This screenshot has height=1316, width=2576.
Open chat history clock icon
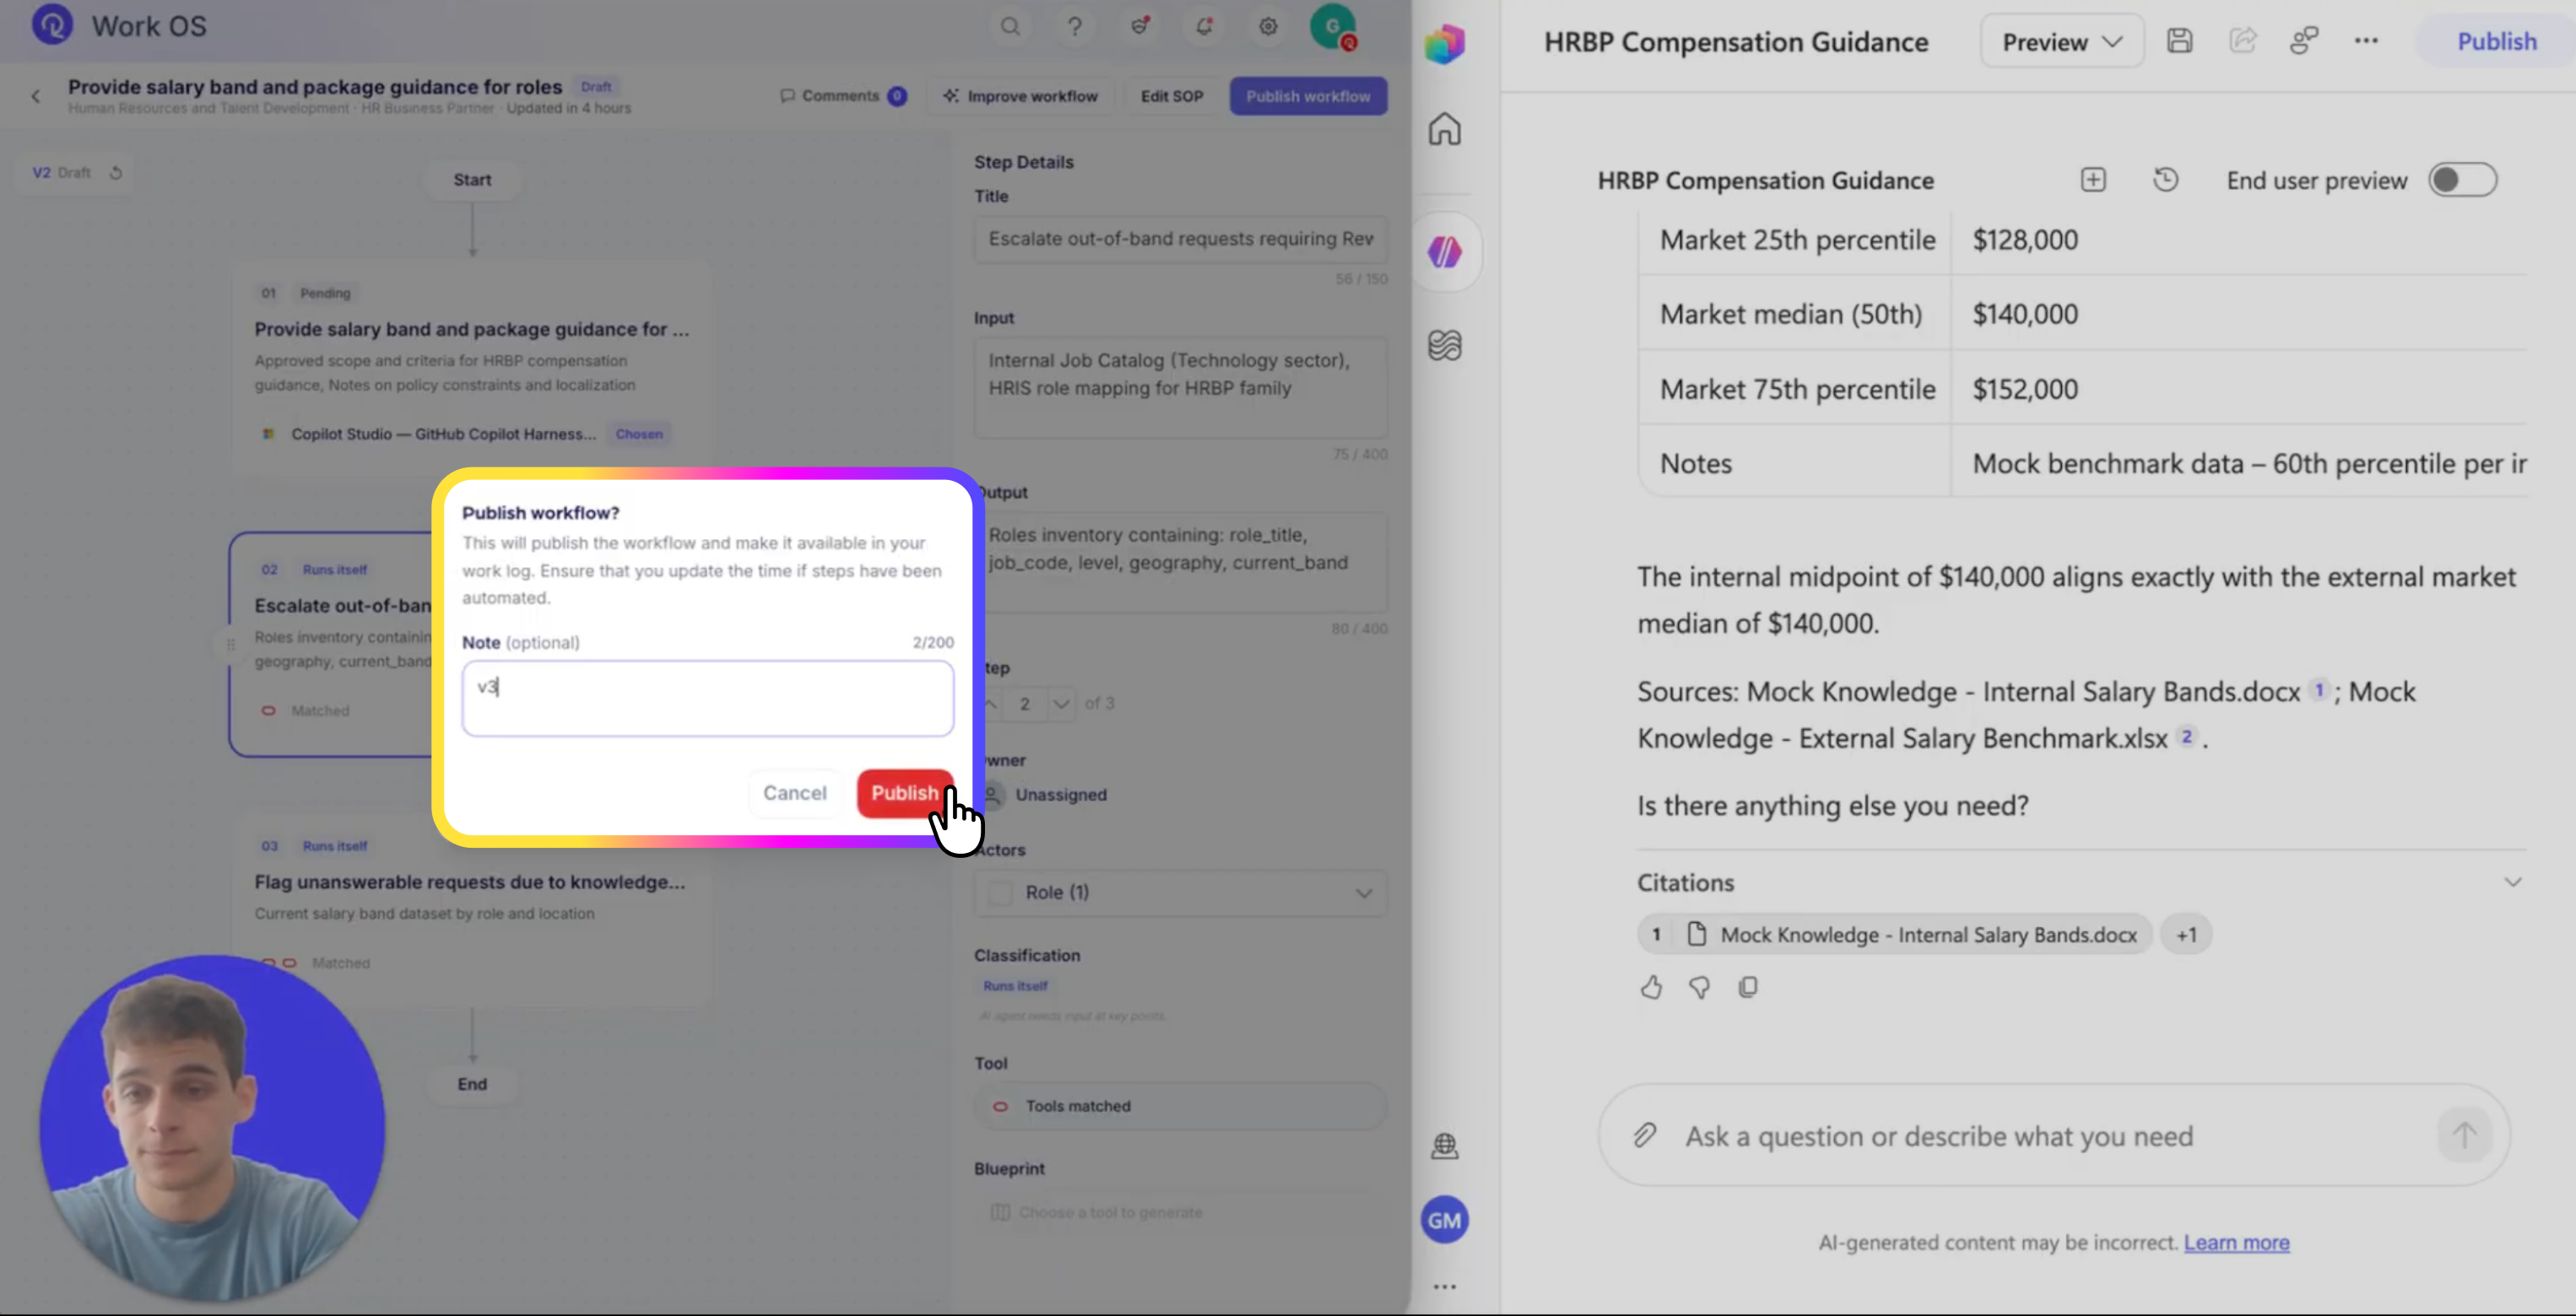coord(2165,180)
